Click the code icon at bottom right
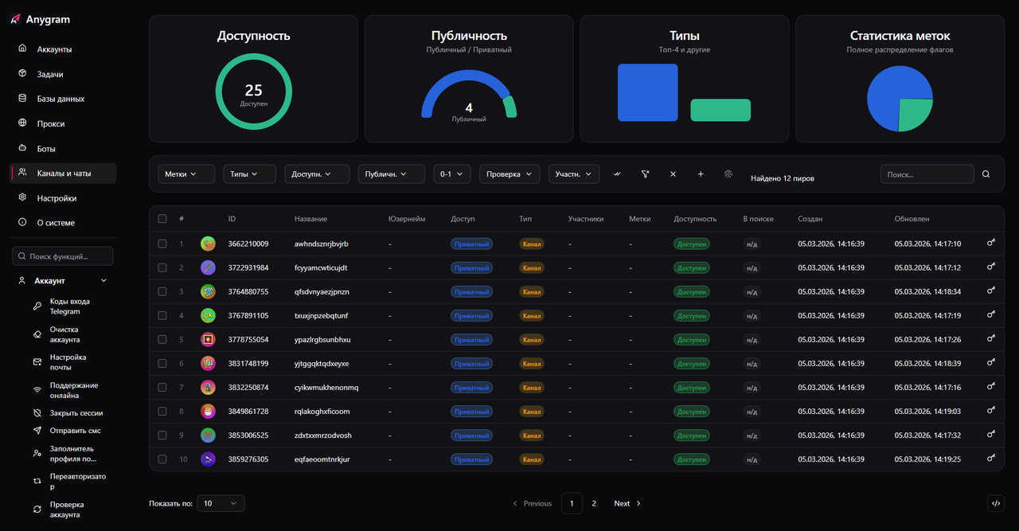This screenshot has height=531, width=1019. point(995,503)
